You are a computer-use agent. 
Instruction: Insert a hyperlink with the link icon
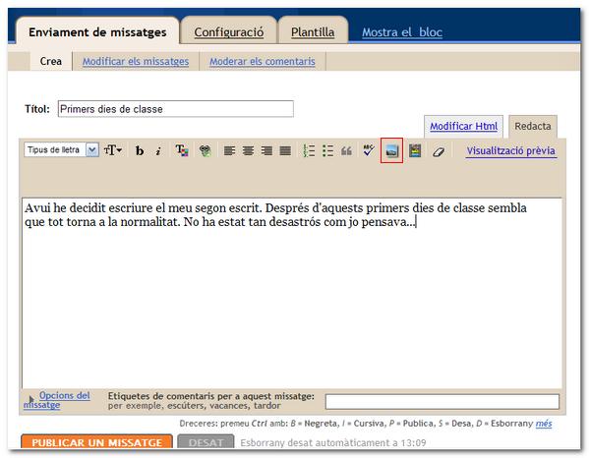coord(206,151)
